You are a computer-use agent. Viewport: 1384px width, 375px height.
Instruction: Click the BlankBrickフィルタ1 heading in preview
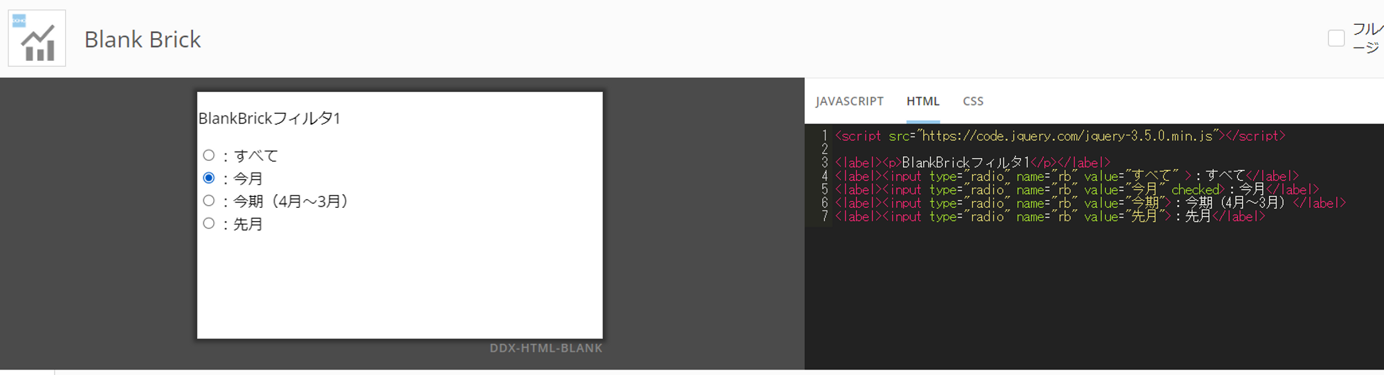point(269,118)
